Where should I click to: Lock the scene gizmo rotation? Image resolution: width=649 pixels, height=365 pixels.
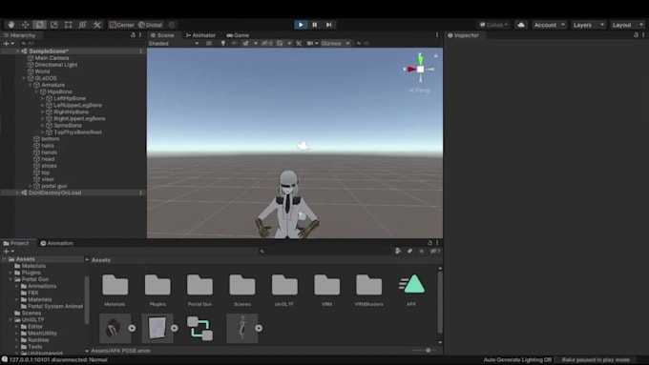pos(435,55)
